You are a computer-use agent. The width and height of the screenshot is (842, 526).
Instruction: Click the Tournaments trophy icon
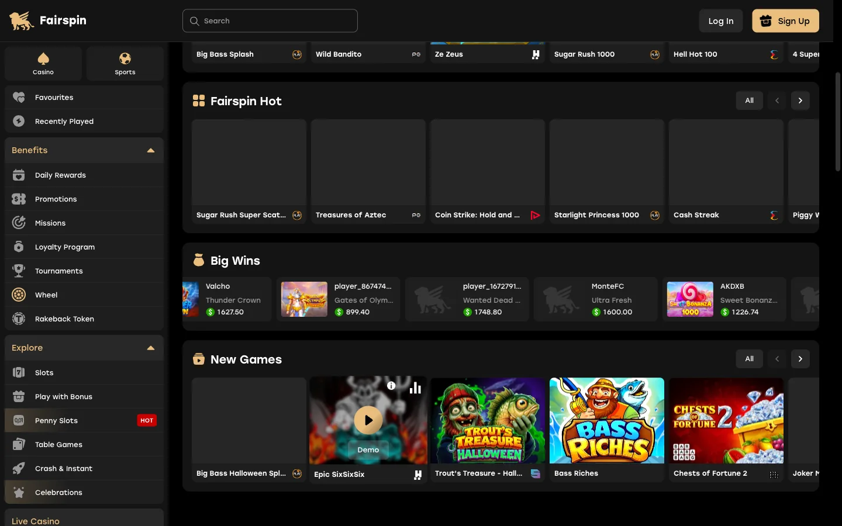pyautogui.click(x=19, y=271)
